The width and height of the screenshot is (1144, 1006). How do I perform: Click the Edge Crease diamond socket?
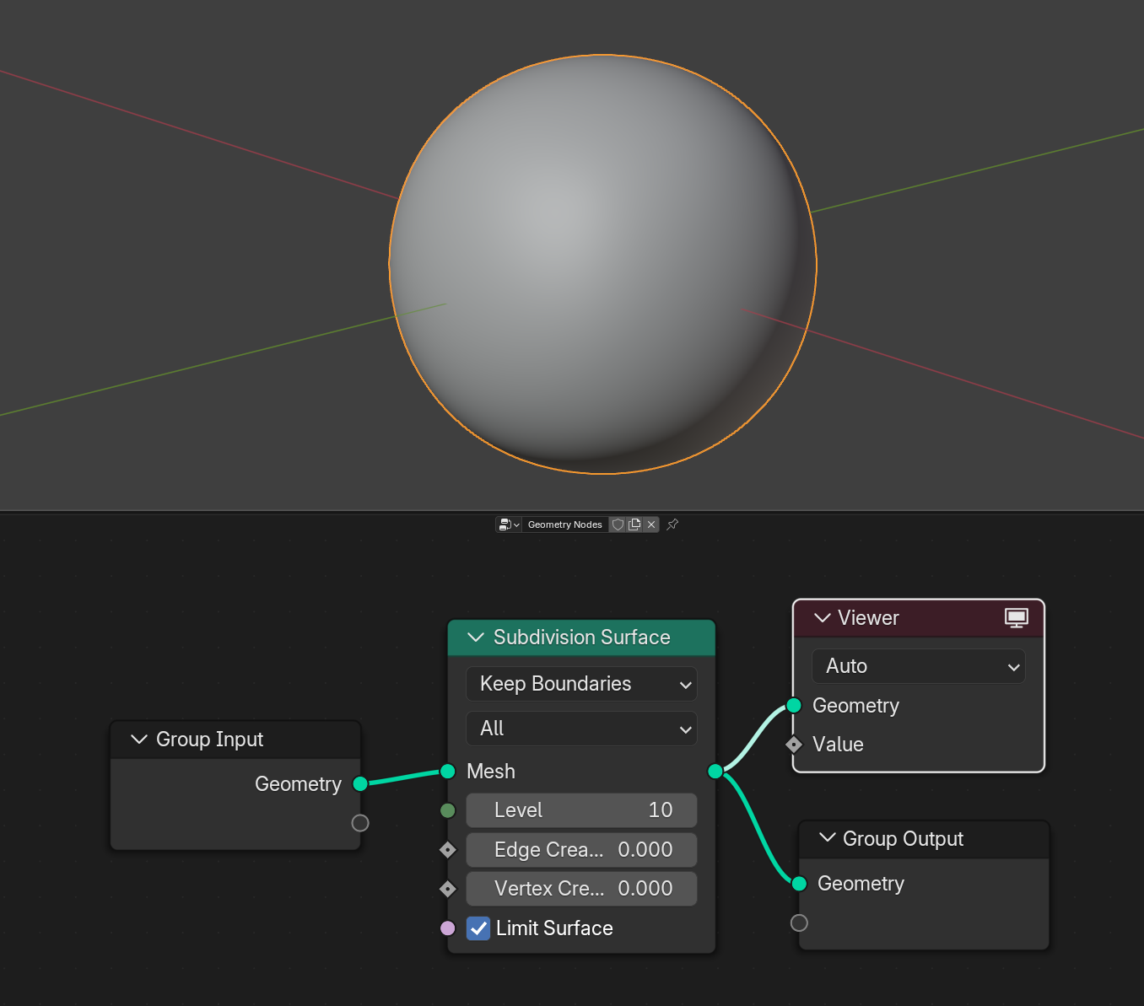(x=448, y=850)
